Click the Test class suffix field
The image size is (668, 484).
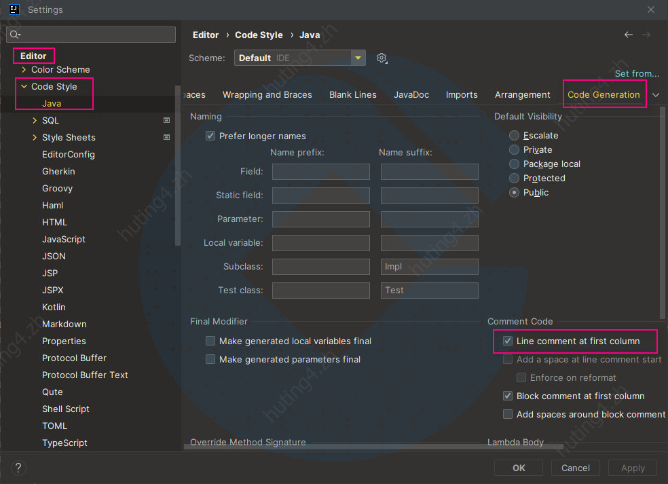coord(430,291)
